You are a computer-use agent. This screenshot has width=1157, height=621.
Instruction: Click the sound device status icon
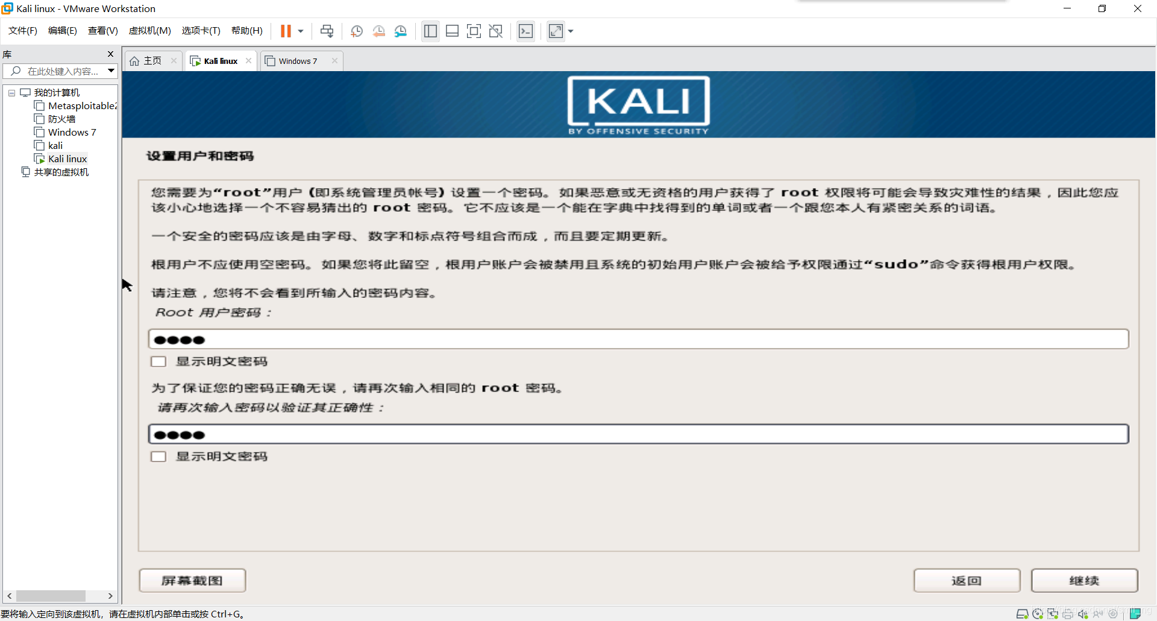tap(1083, 614)
